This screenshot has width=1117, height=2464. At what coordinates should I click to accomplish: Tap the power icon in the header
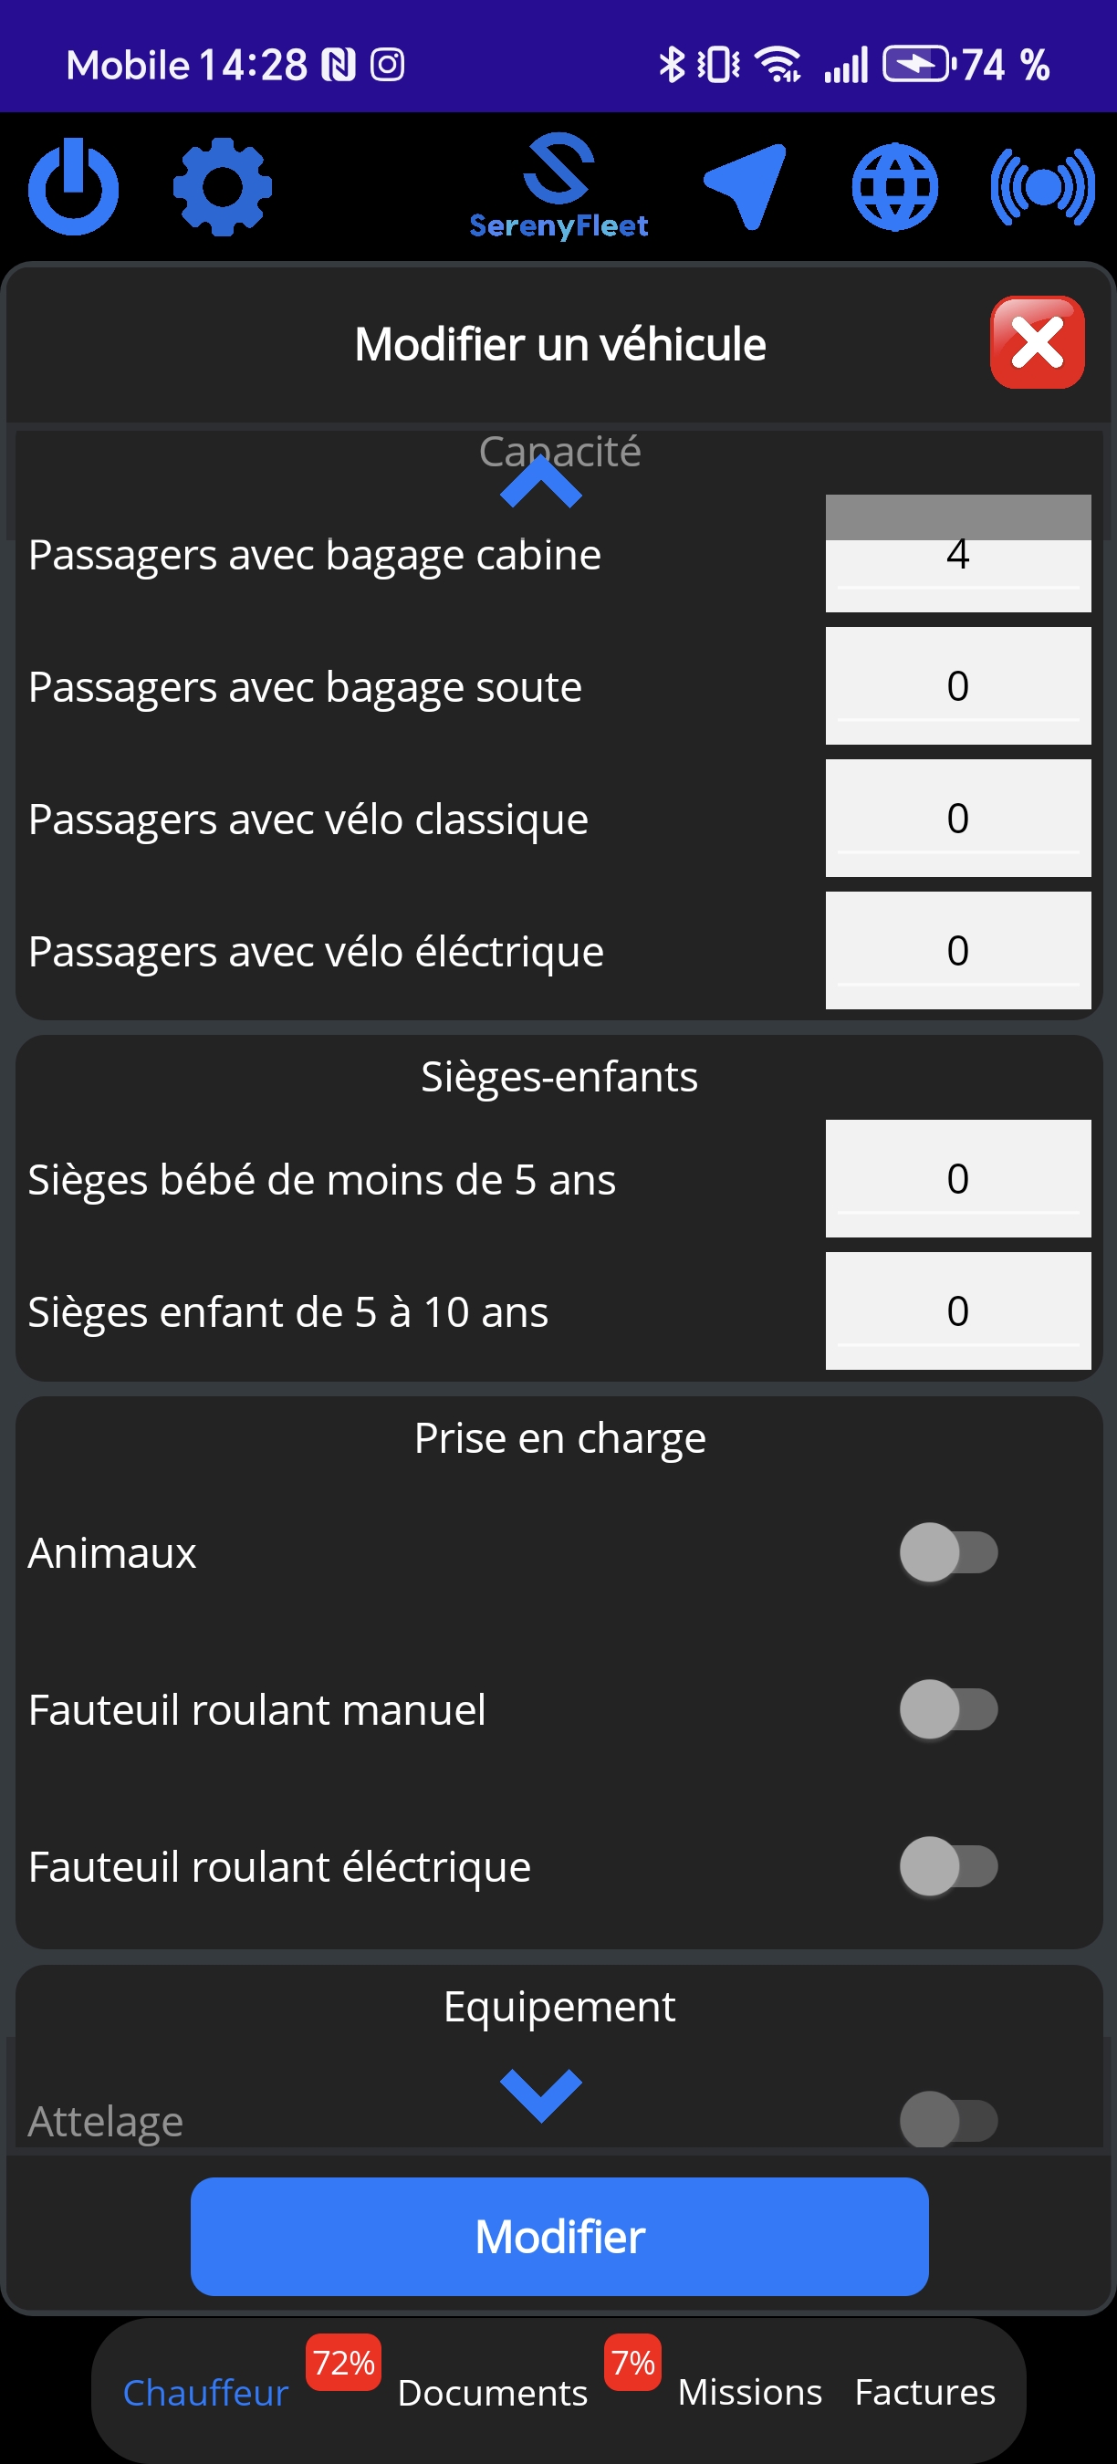click(x=74, y=186)
